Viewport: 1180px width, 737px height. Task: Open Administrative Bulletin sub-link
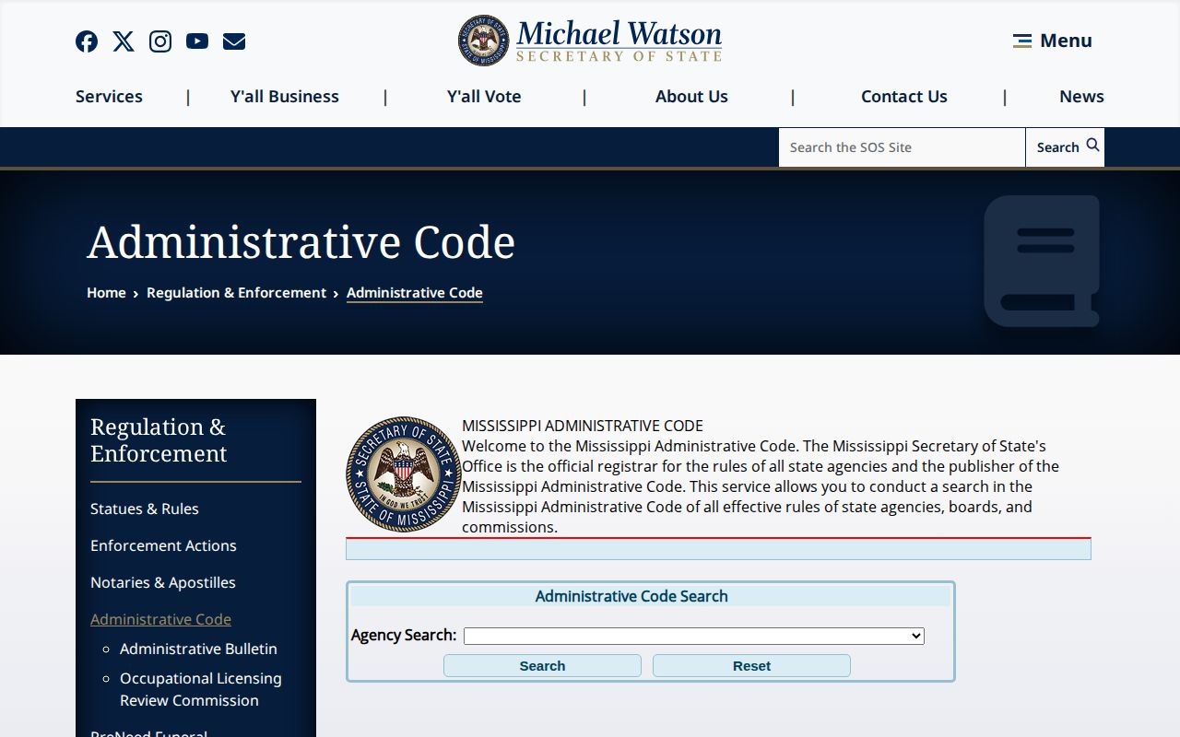pyautogui.click(x=198, y=649)
